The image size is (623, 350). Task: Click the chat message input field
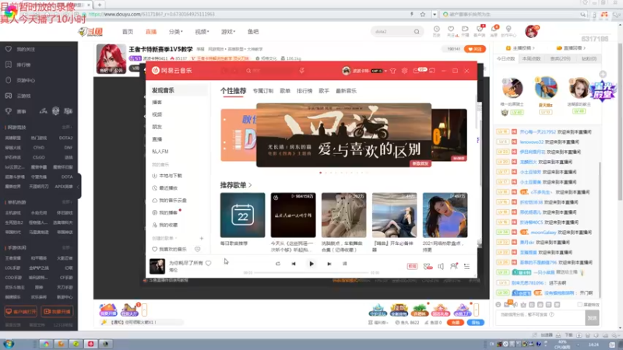coord(540,317)
